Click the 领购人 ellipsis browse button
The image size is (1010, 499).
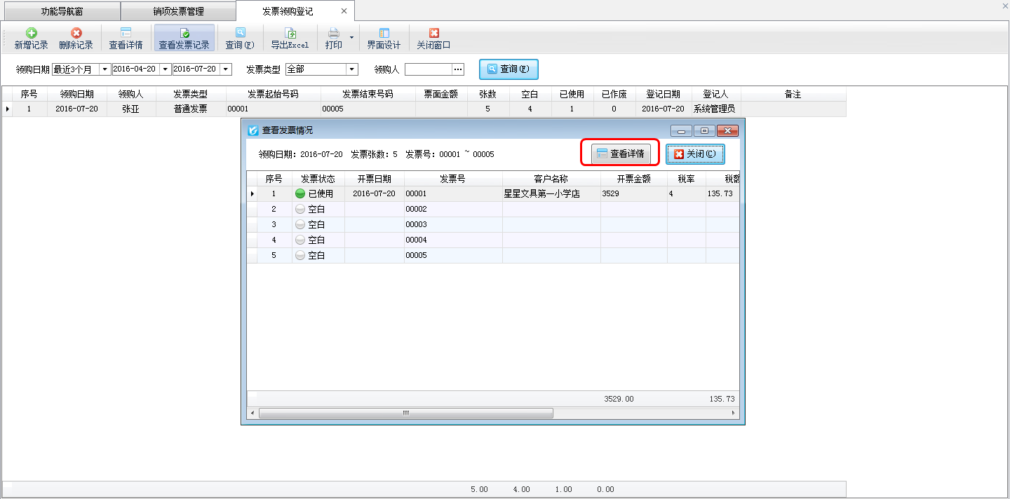(458, 69)
